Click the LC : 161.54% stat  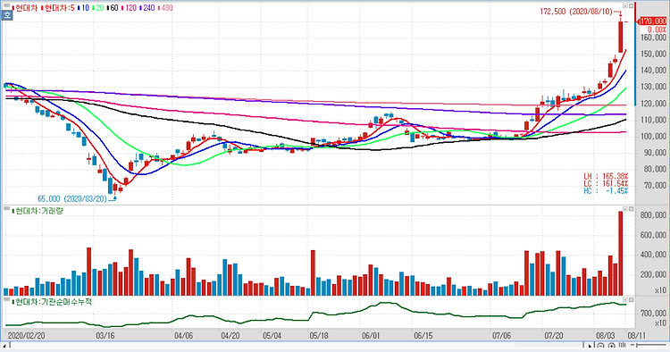(606, 184)
